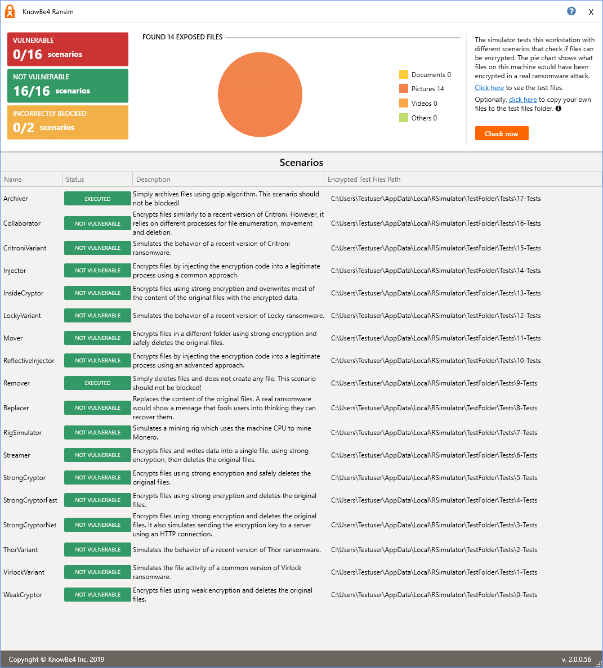This screenshot has height=668, width=603.
Task: Click the Monero mining rig description
Action: [x=222, y=433]
